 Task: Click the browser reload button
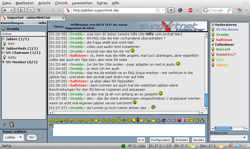(x=21, y=10)
